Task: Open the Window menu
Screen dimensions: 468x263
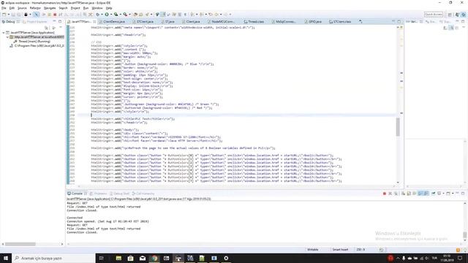Action: (x=97, y=8)
